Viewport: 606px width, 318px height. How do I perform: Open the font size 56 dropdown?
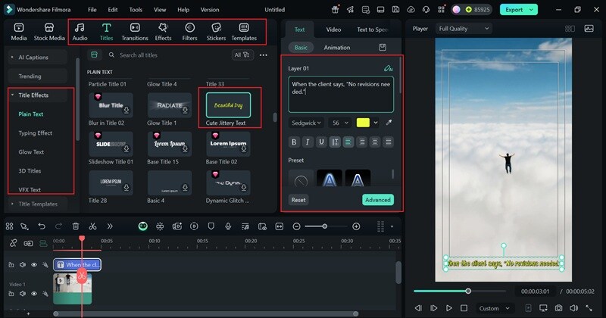pyautogui.click(x=340, y=123)
